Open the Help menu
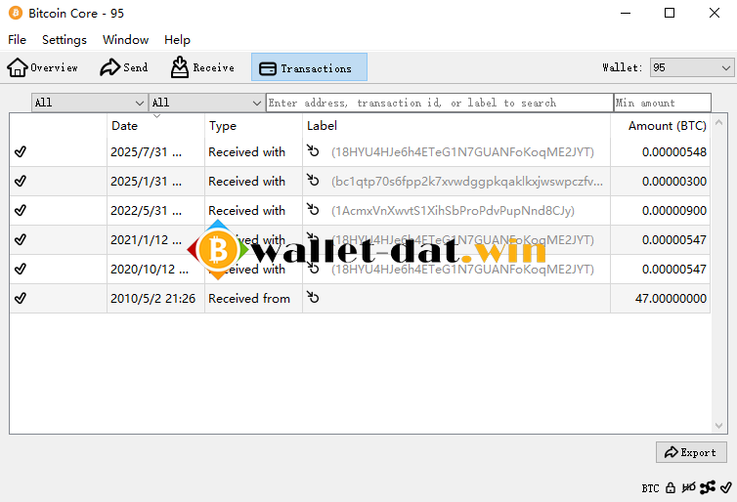Image resolution: width=737 pixels, height=502 pixels. (177, 40)
